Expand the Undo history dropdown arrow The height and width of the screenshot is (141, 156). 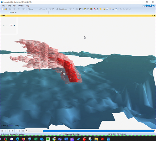(x=16, y=9)
